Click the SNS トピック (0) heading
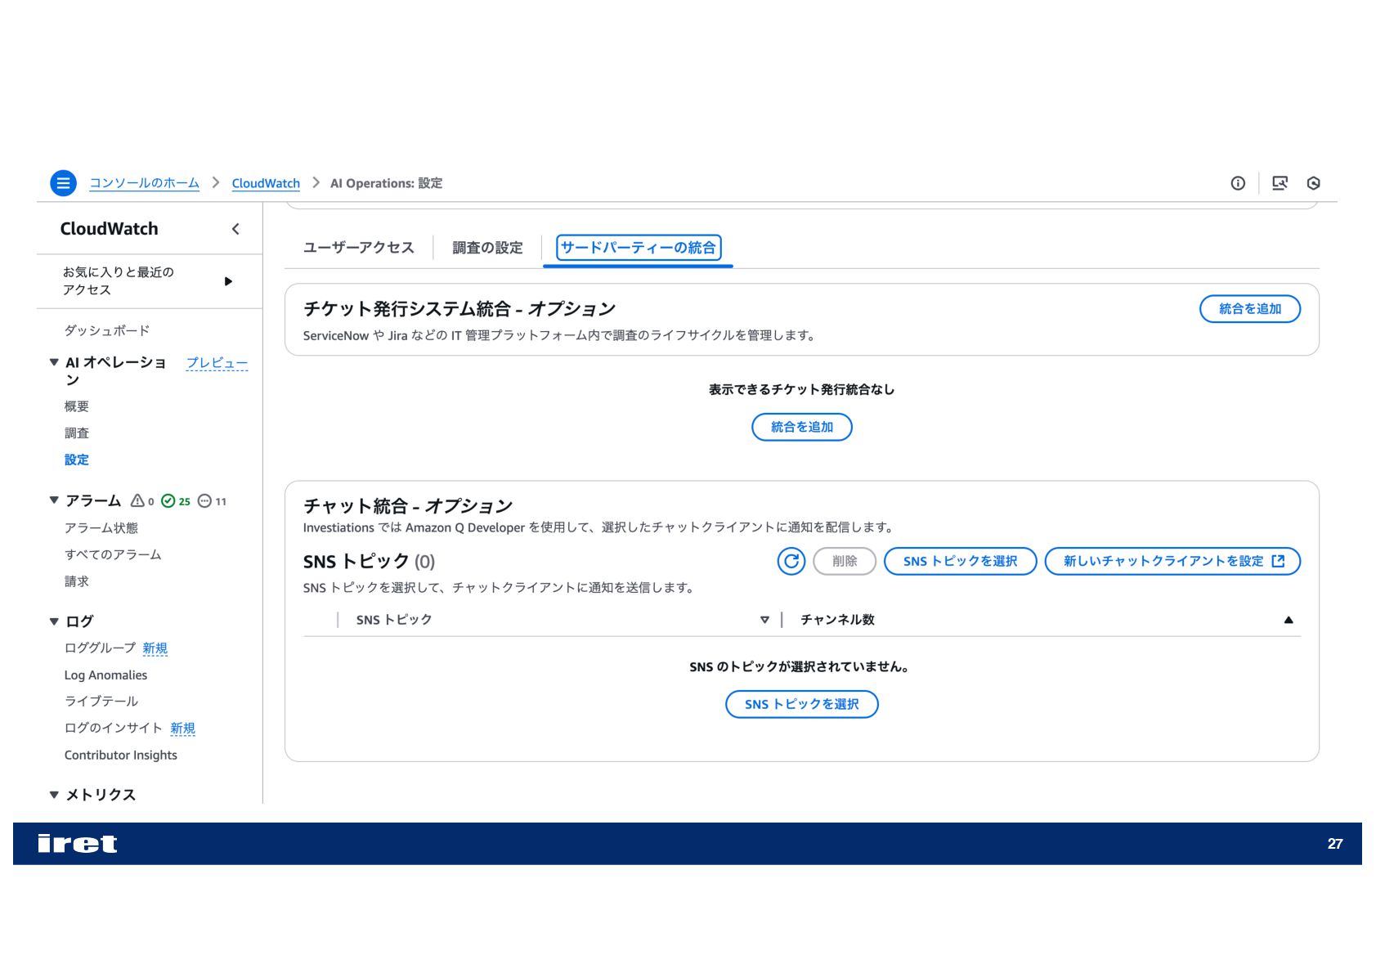 click(369, 562)
